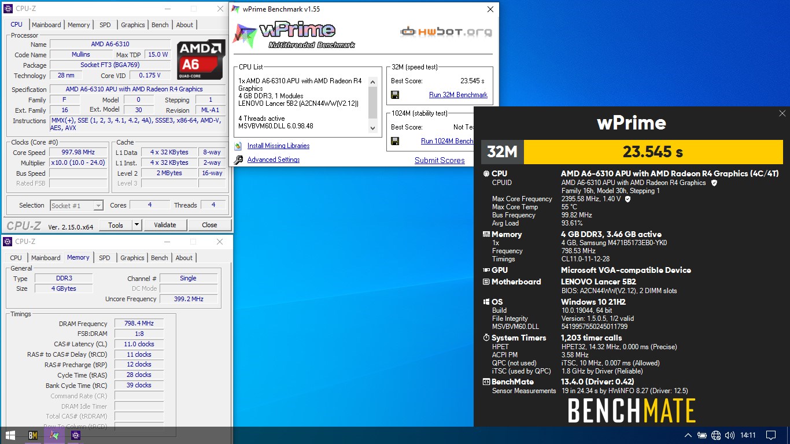Click the Submit Scores link
The width and height of the screenshot is (790, 444).
[x=440, y=160]
